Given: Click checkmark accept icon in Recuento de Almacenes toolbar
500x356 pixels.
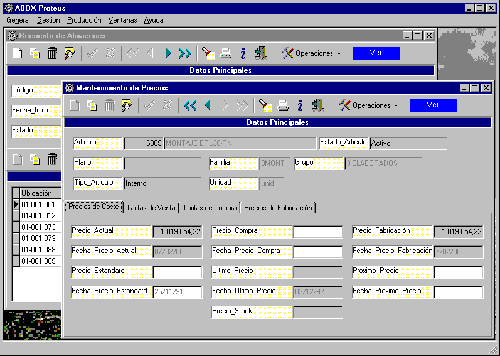Looking at the screenshot, I should pyautogui.click(x=92, y=53).
